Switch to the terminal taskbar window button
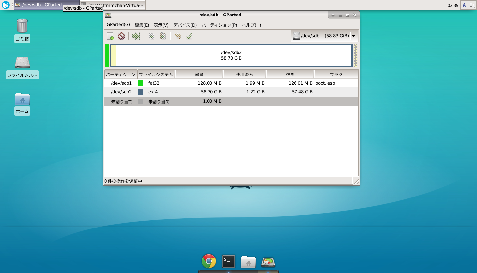The width and height of the screenshot is (477, 273). (x=113, y=5)
